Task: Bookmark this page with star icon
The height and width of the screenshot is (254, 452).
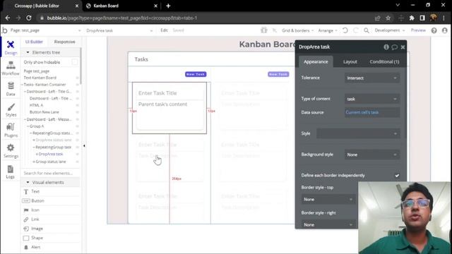Action: pyautogui.click(x=388, y=18)
